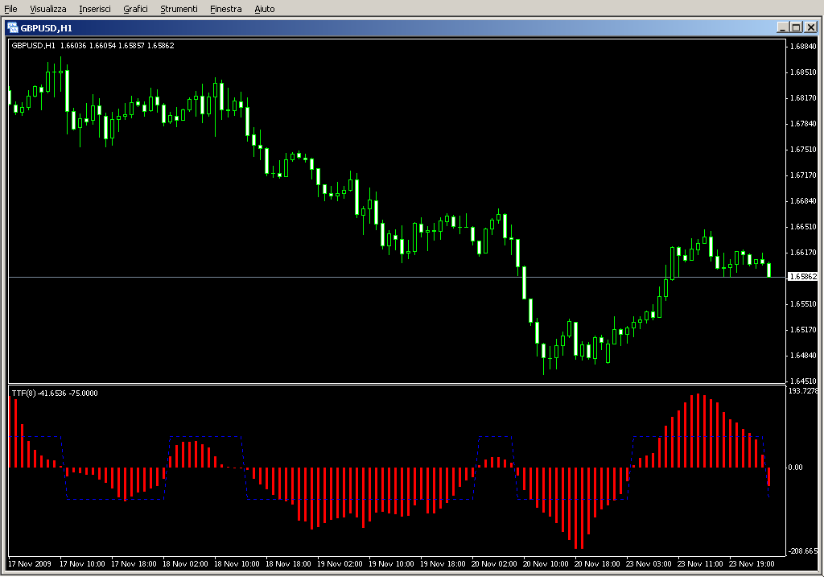Click indicator scale minimum -208.665
Screen dimensions: 824x577
(804, 550)
